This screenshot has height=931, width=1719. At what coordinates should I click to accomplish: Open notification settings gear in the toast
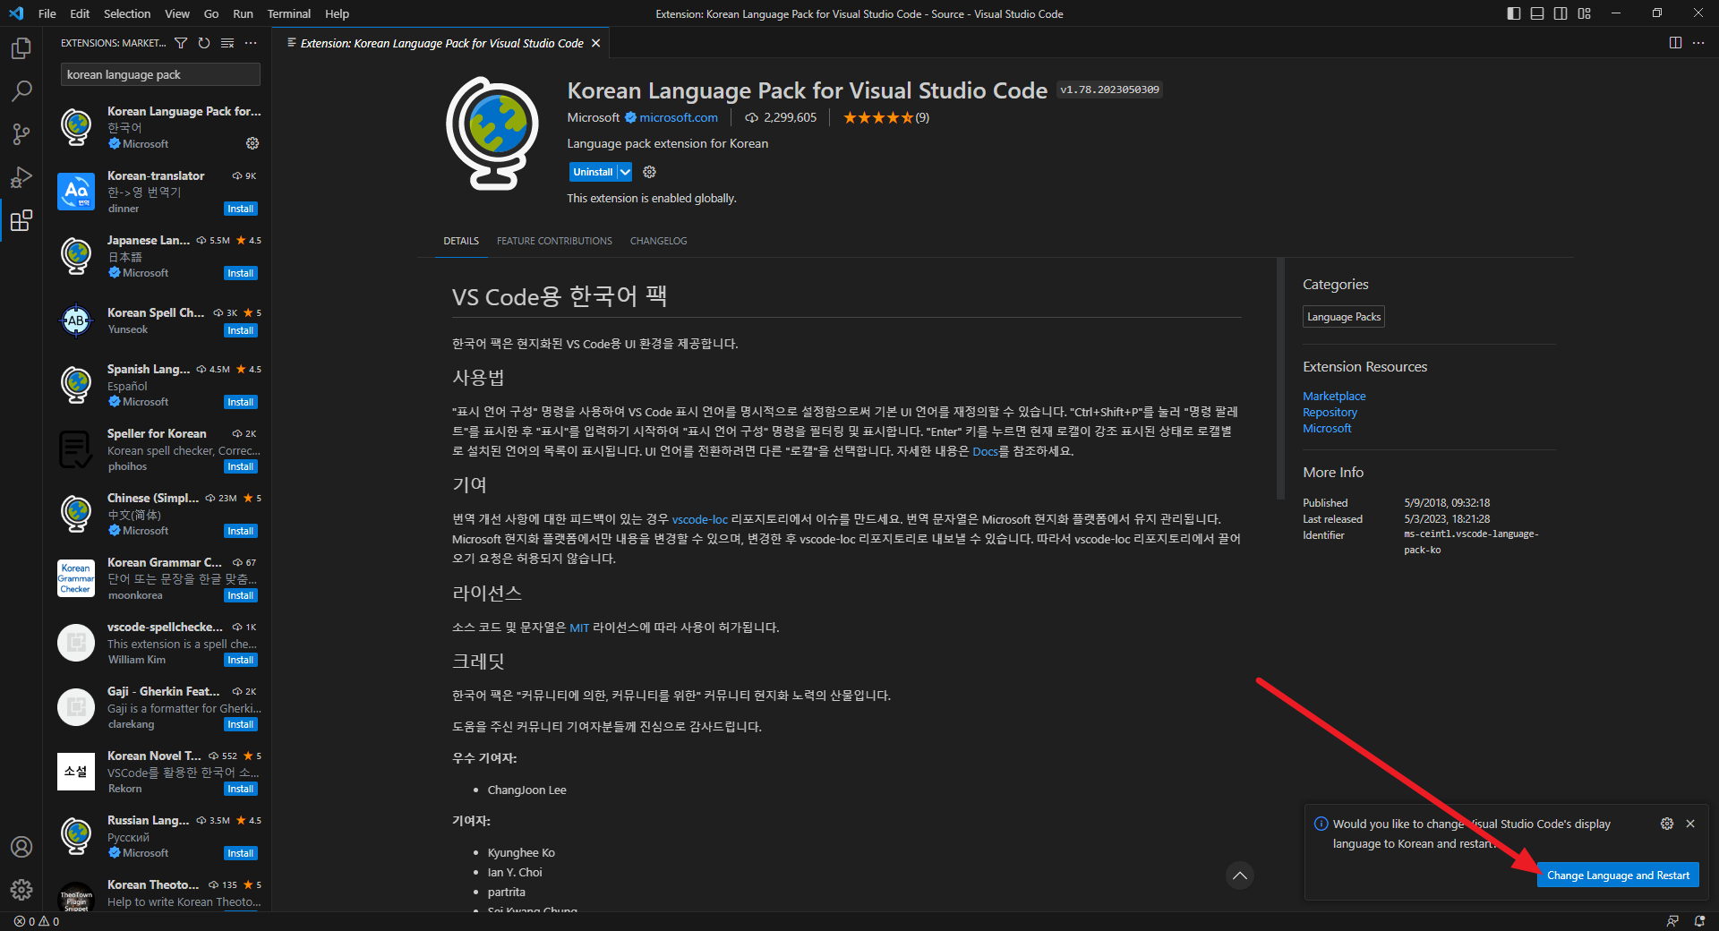1667,824
